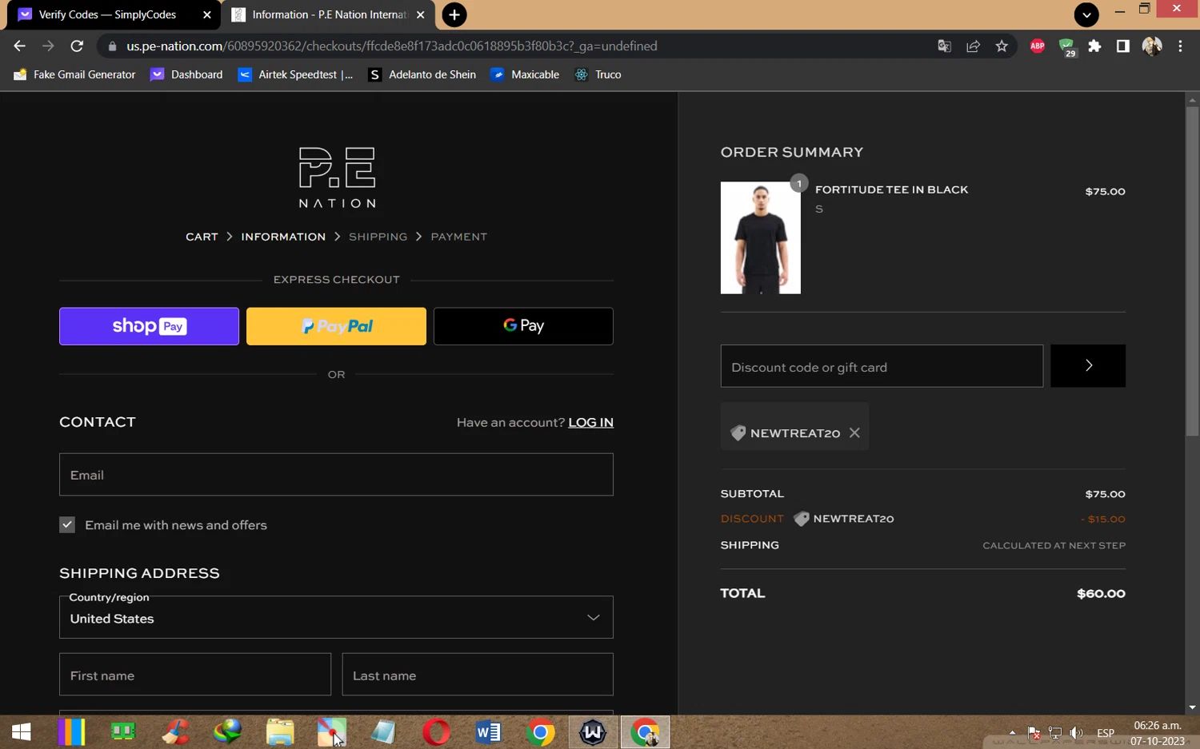
Task: Click total amount '$60.00'
Action: pos(1101,593)
